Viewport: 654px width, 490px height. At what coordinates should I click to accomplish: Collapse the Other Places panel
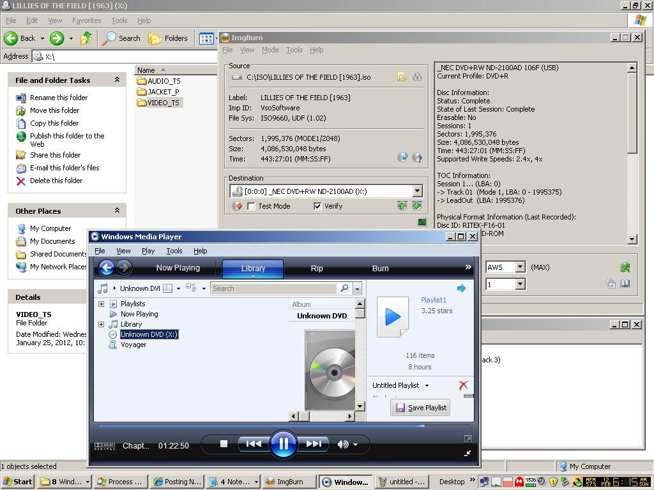[x=118, y=211]
